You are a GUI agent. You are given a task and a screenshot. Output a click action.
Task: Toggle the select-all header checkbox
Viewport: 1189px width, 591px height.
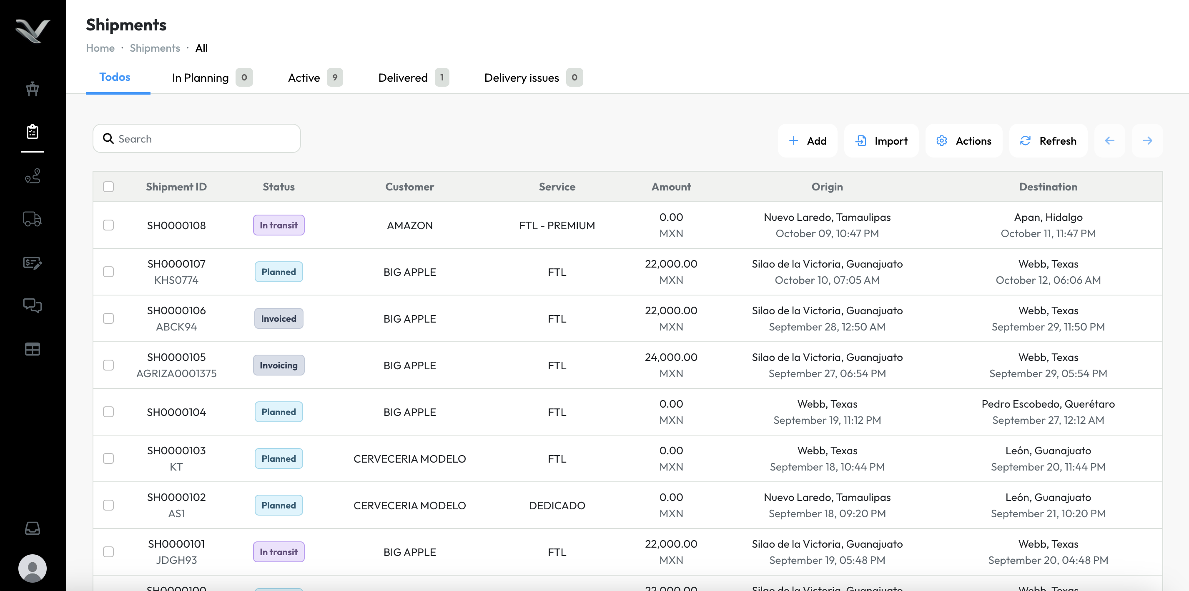(x=108, y=187)
